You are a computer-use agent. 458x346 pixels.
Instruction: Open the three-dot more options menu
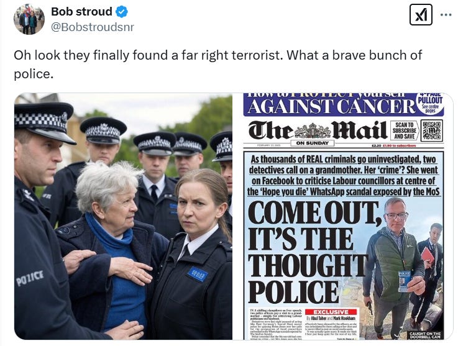[x=446, y=15]
